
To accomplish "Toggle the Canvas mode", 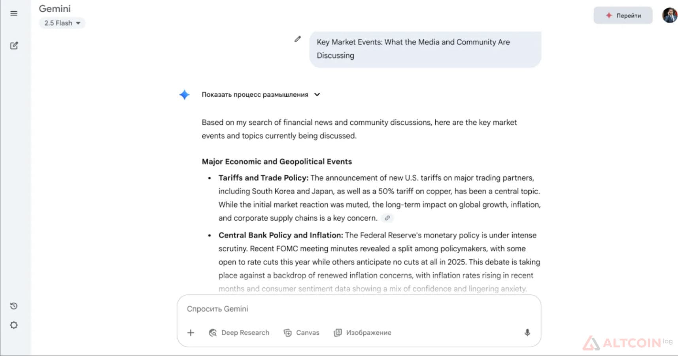I will 301,333.
